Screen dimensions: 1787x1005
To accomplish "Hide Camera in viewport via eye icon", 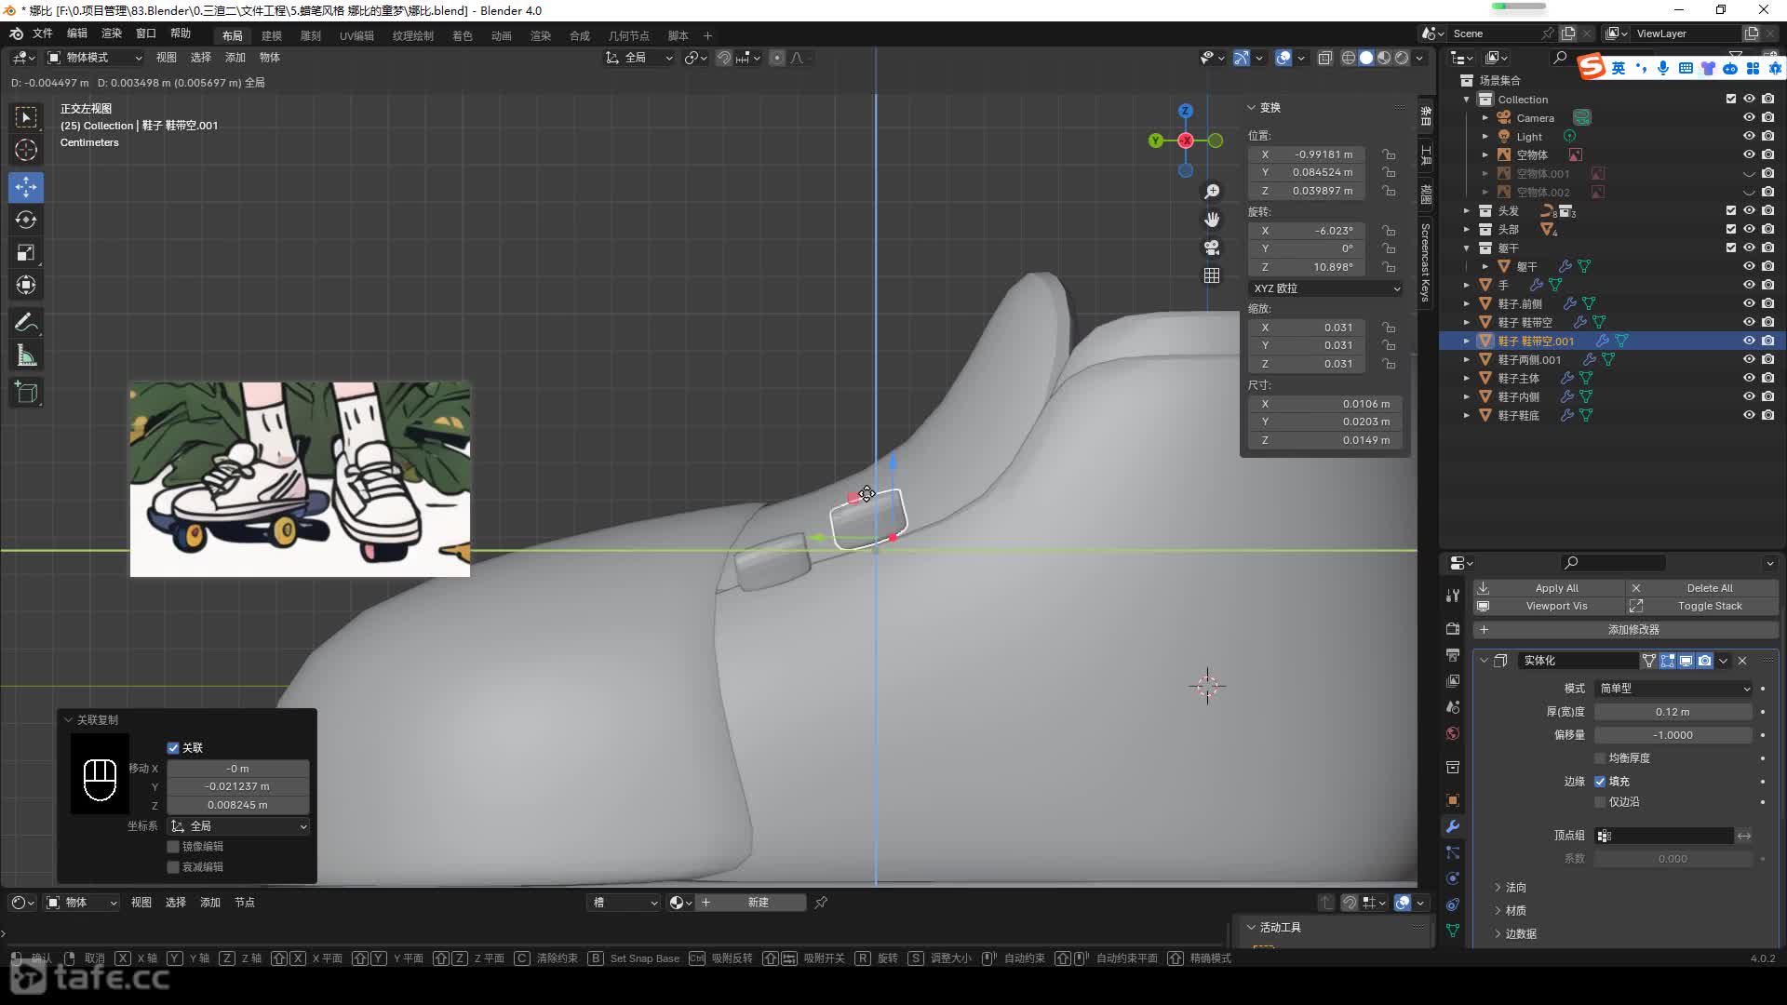I will pos(1749,118).
